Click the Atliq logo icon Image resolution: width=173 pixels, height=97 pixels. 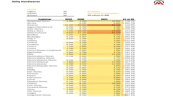(159, 3)
